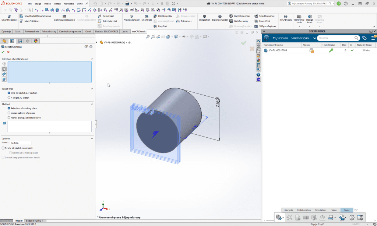Screen dimensions: 377x226
Task: Open SelectMaterial tool
Action: pyautogui.click(x=107, y=21)
